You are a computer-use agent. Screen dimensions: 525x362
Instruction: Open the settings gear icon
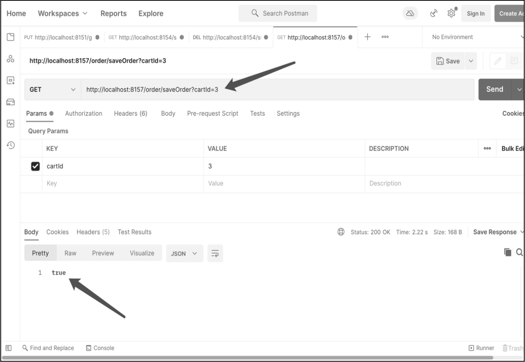click(451, 13)
